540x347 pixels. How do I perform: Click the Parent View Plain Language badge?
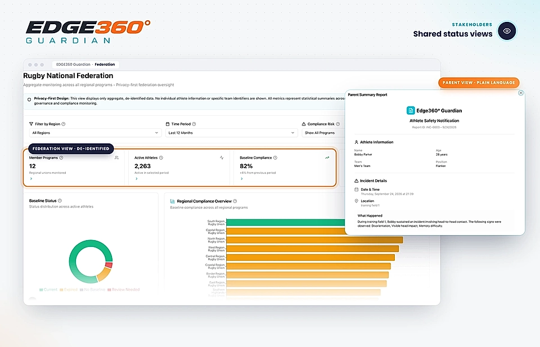point(479,83)
